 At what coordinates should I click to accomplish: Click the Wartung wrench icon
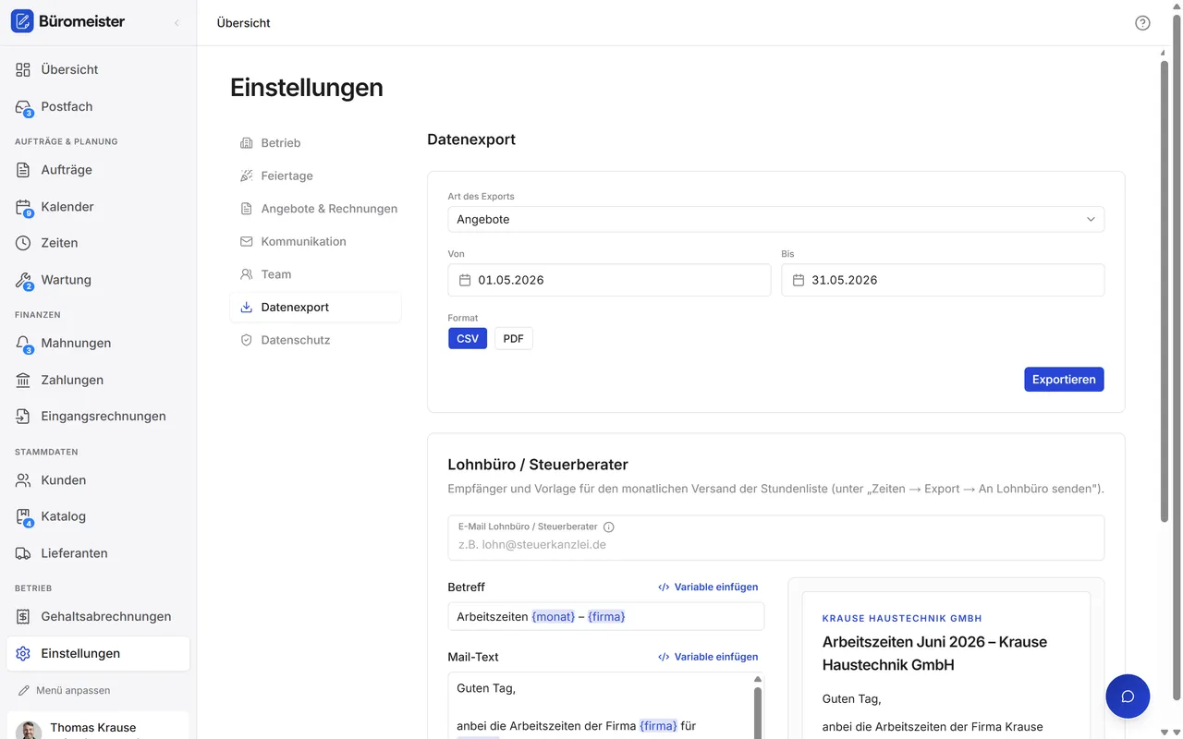coord(23,280)
